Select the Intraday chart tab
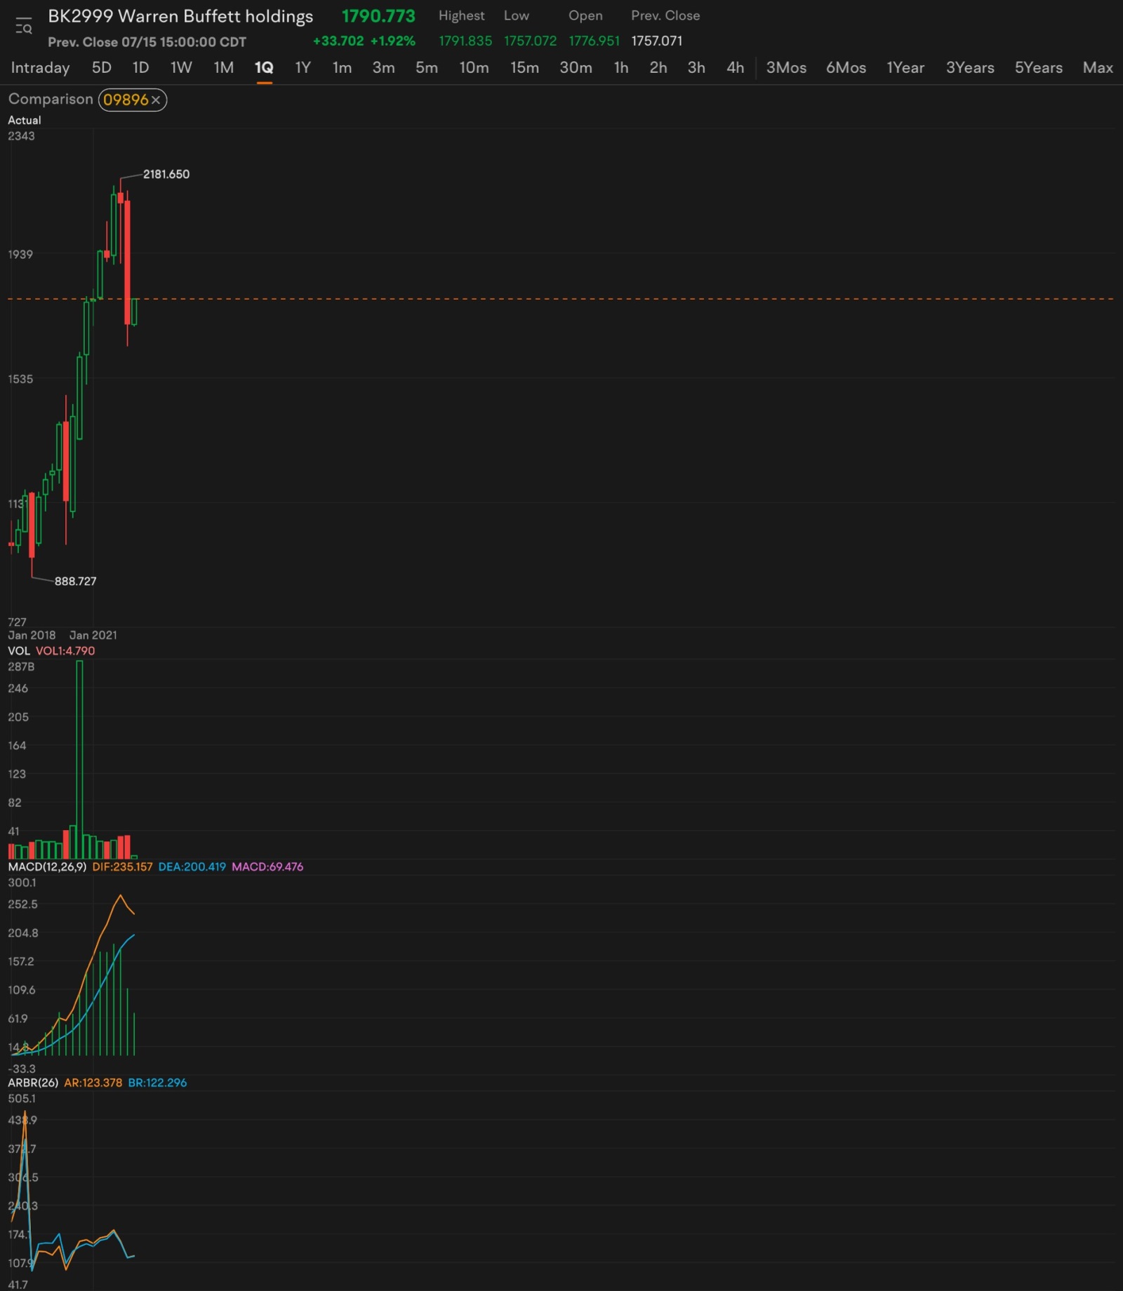The height and width of the screenshot is (1291, 1123). [x=40, y=68]
